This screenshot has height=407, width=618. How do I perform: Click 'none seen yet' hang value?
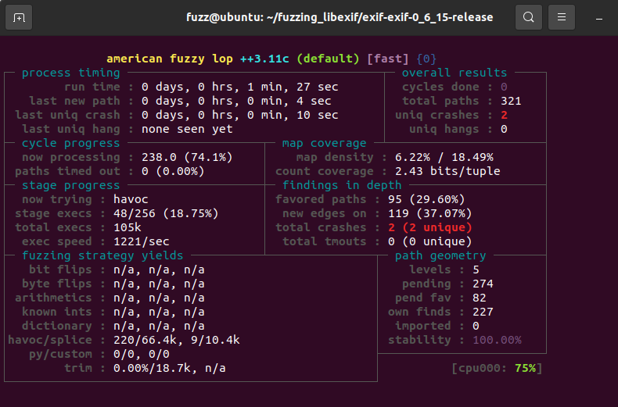187,129
